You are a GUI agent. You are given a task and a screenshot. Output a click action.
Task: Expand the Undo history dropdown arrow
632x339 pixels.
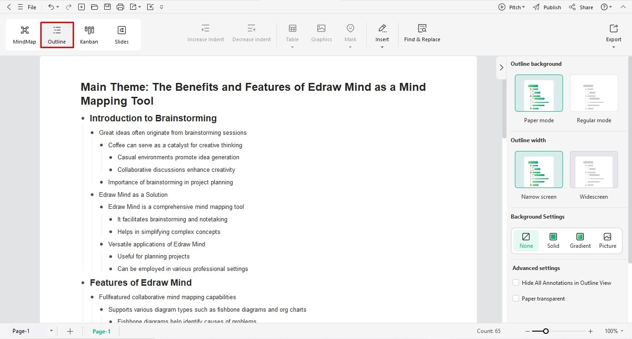[58, 7]
